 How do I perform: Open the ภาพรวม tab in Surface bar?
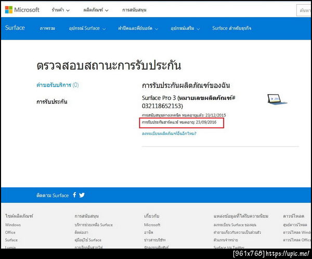click(47, 28)
